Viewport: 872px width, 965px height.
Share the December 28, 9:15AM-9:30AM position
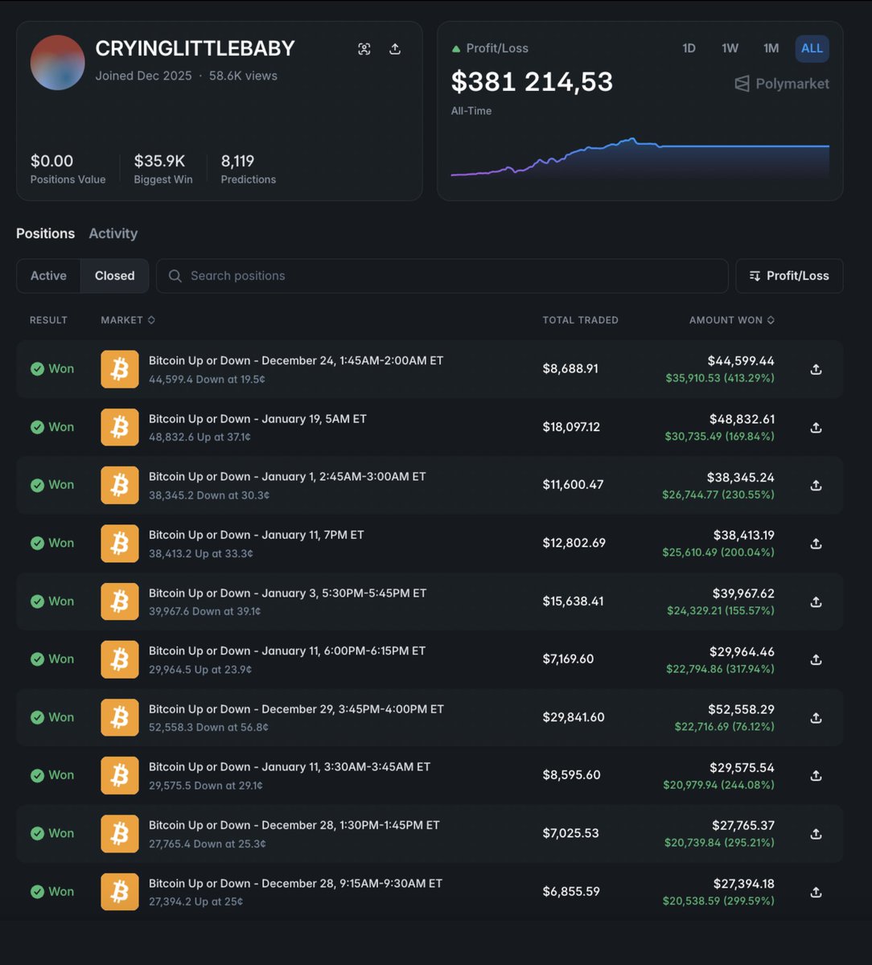(816, 892)
